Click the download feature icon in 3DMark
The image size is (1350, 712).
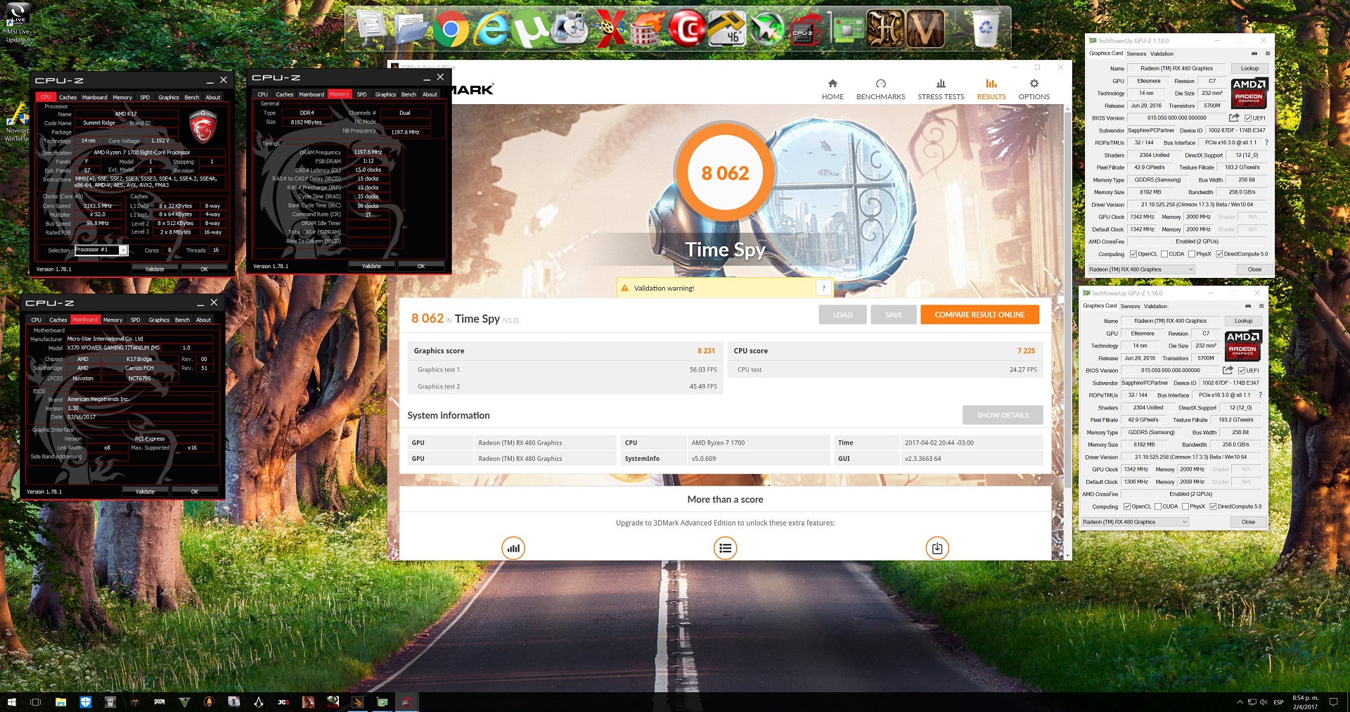pos(937,548)
